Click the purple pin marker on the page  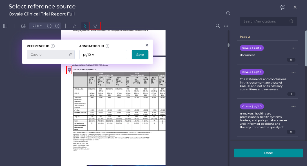pos(69,70)
